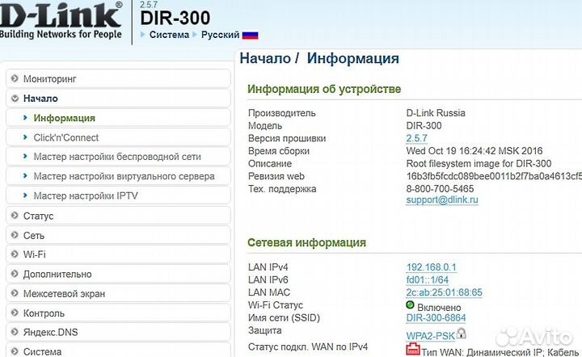Click the Russian flag icon
Screen dimensions: 582x357
pos(250,36)
